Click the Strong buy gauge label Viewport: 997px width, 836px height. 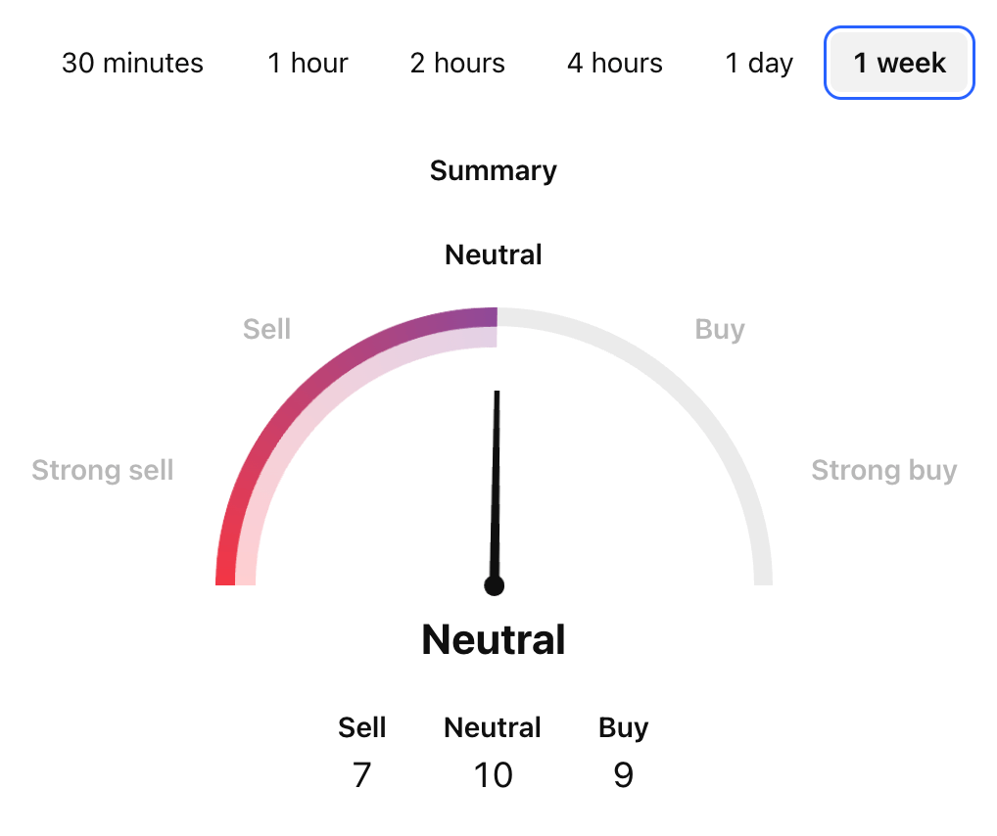click(x=883, y=470)
